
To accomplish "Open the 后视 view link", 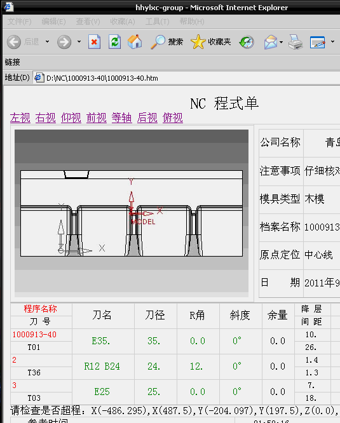I will coord(147,118).
